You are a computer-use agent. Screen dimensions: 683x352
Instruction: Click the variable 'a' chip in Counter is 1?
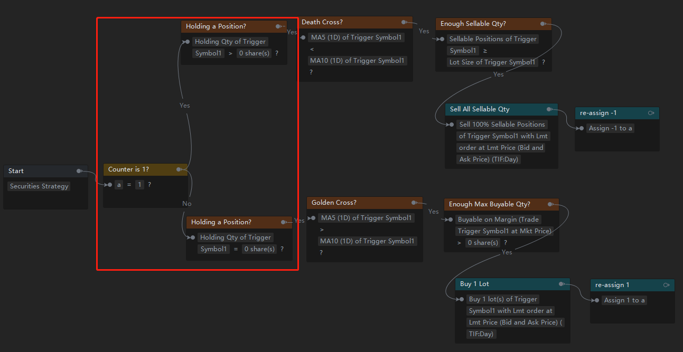[x=119, y=185]
